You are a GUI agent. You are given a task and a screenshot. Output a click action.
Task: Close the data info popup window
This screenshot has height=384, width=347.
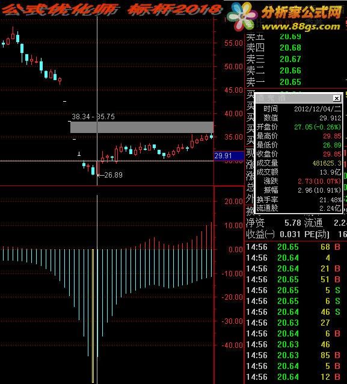[337, 99]
